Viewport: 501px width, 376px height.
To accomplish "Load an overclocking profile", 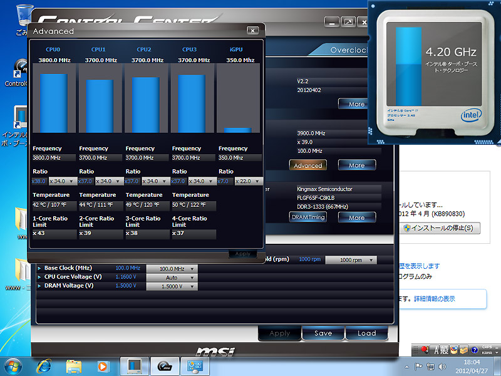I will (x=367, y=333).
